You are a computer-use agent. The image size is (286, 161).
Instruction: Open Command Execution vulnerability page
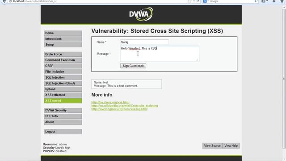tap(63, 60)
